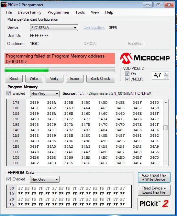Click the Read button

click(x=14, y=79)
